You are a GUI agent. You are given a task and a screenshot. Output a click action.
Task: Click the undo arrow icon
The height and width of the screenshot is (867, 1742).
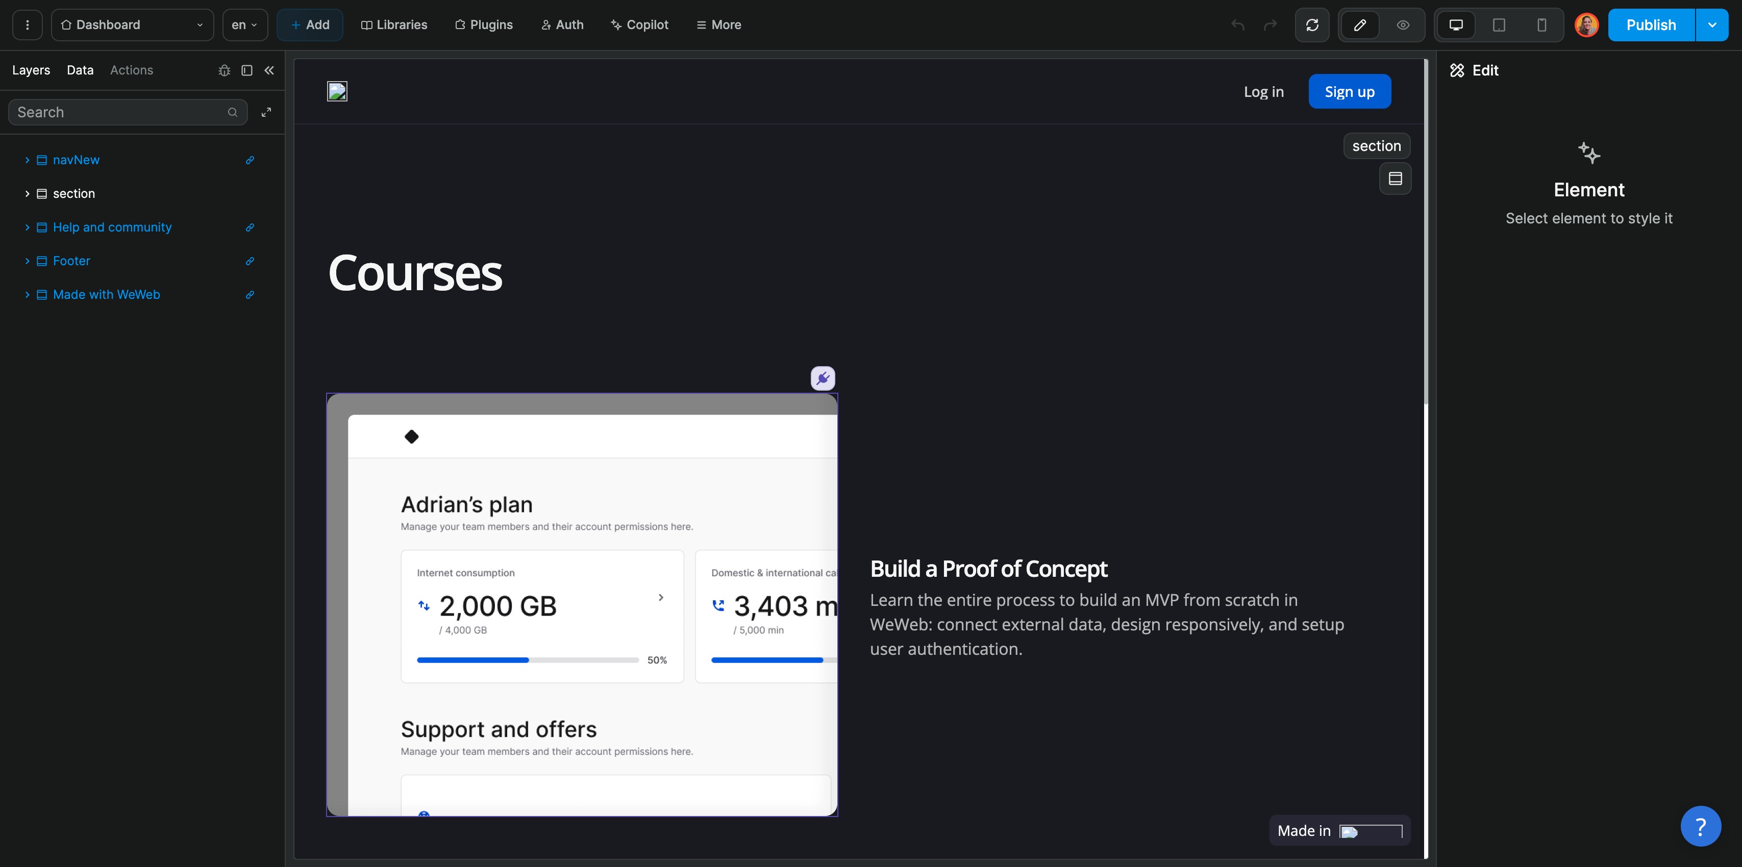pos(1237,25)
